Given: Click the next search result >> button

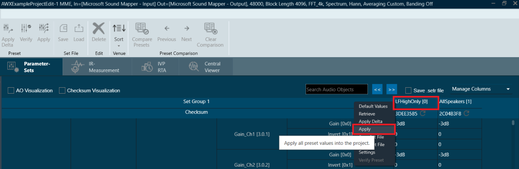Looking at the screenshot, I should pyautogui.click(x=392, y=89).
